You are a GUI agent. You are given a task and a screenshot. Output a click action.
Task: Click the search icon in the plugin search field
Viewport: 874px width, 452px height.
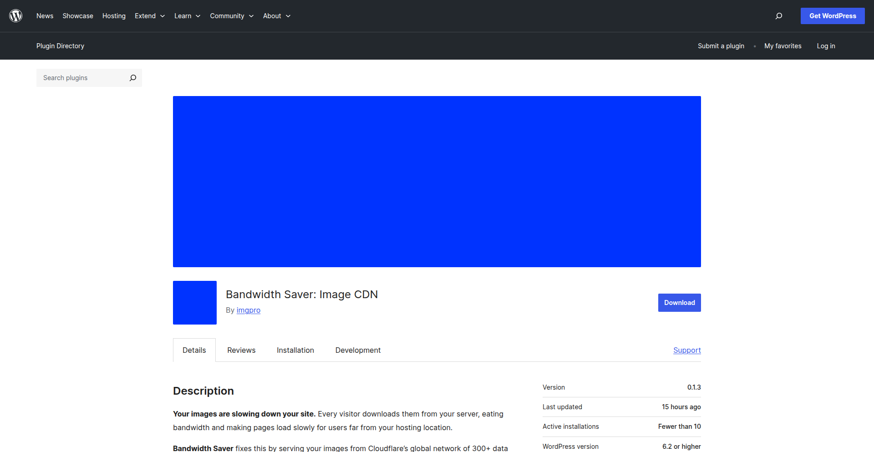[x=133, y=78]
